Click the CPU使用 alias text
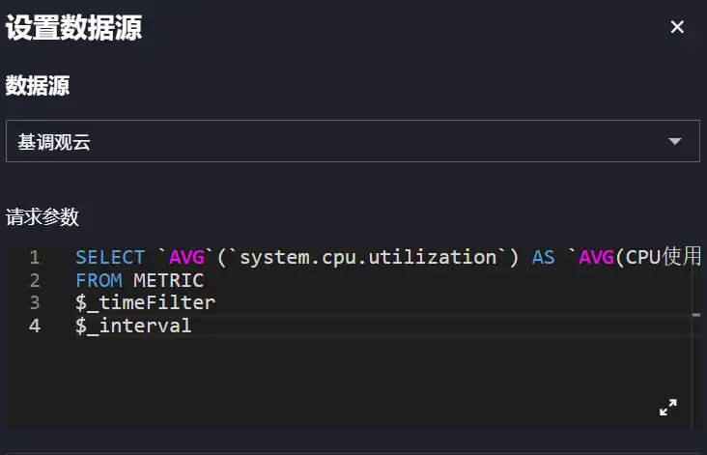The width and height of the screenshot is (707, 455). coord(663,258)
